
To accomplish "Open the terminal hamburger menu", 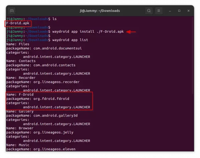I will click(x=159, y=11).
